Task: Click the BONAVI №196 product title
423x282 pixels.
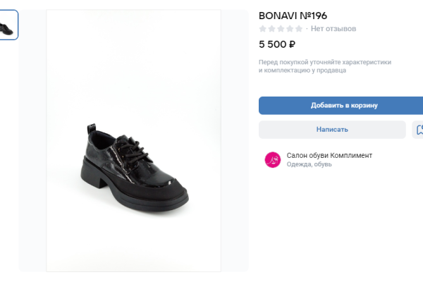Action: click(x=293, y=15)
